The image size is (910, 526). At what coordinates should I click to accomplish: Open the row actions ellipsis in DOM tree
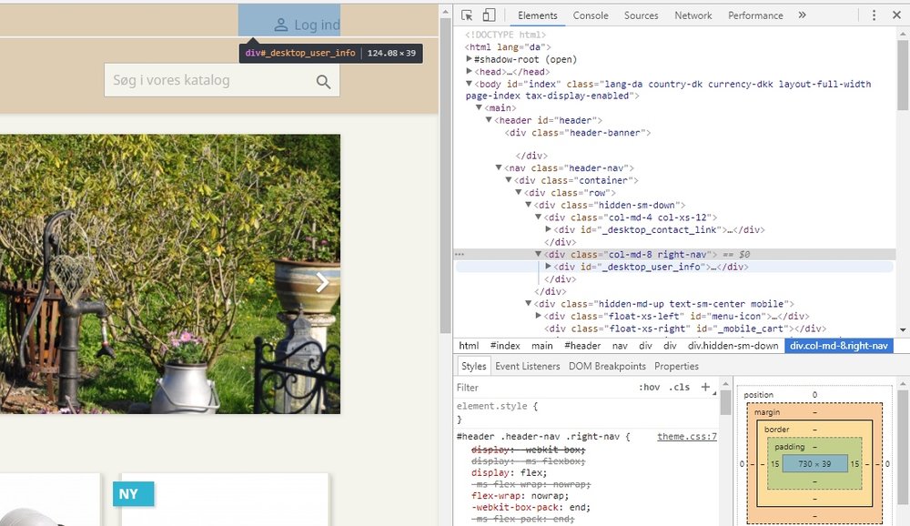click(x=460, y=254)
